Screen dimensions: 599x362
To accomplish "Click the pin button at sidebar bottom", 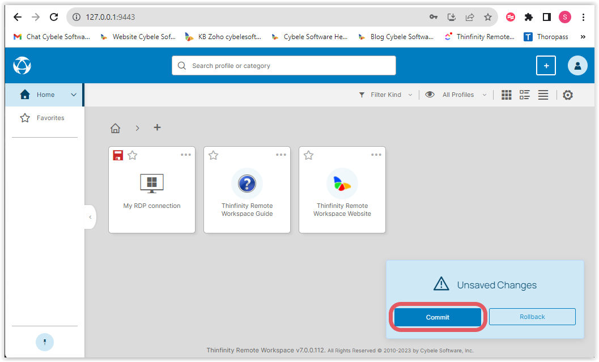I will (x=45, y=342).
